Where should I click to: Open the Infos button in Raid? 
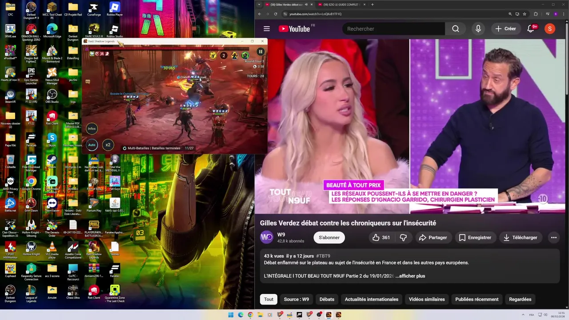tap(92, 128)
